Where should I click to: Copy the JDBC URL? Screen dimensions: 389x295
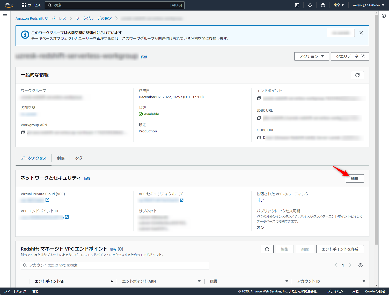pyautogui.click(x=259, y=118)
